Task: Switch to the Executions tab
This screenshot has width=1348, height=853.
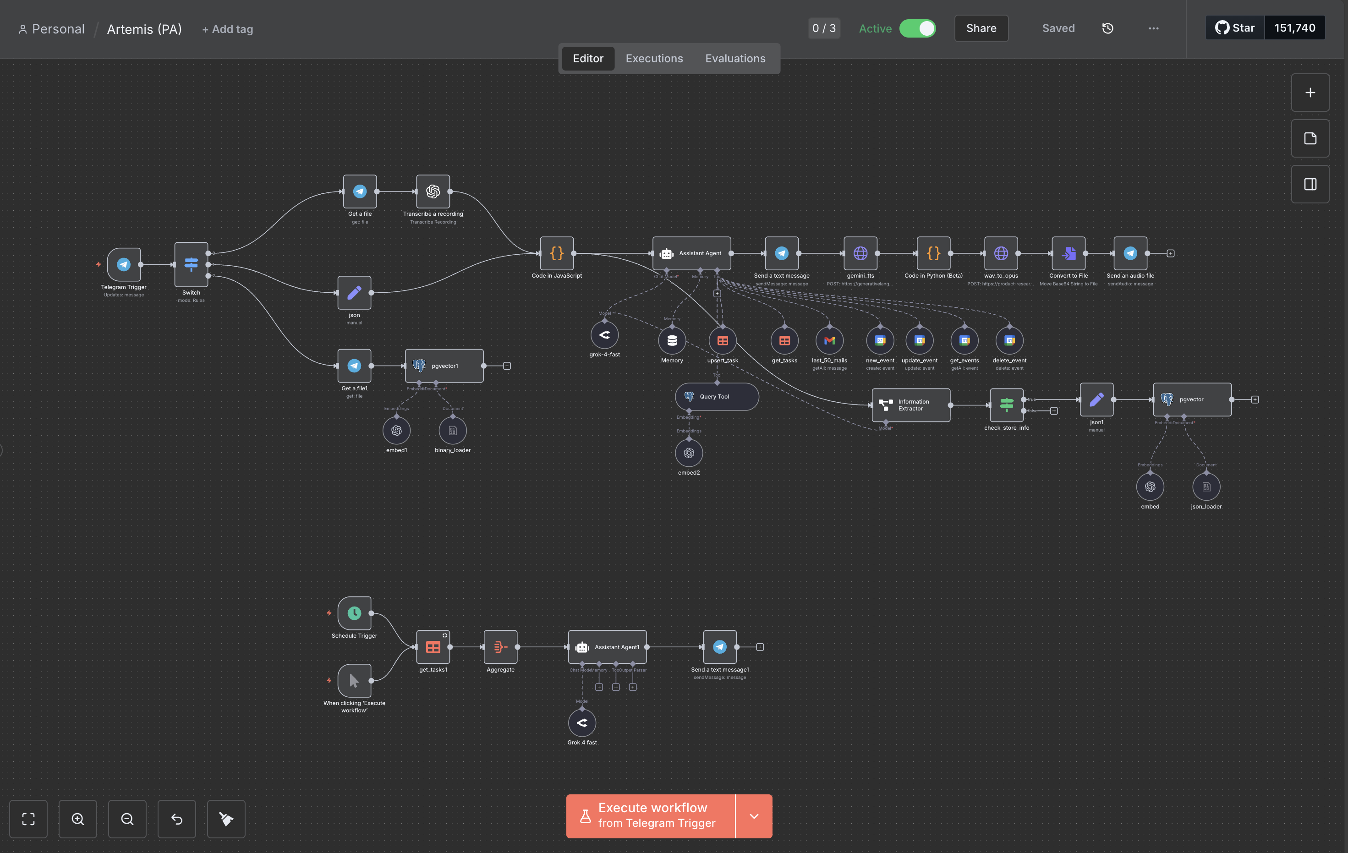Action: click(654, 58)
